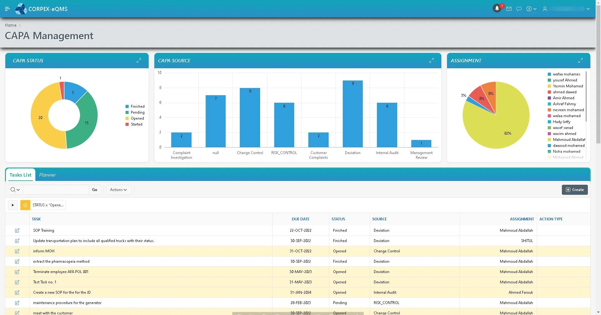Maximize the ASSIGNMENT chart panel
Viewport: 601px width, 315px height.
(x=580, y=60)
